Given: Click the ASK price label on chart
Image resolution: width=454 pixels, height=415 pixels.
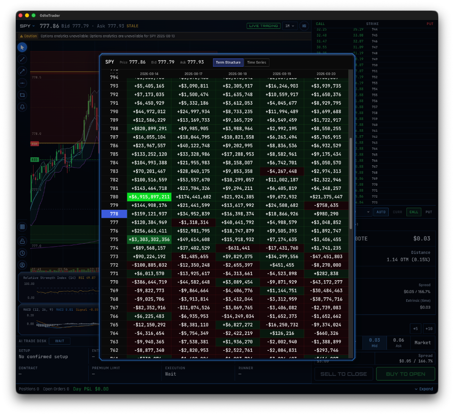Looking at the screenshot, I should click(34, 144).
